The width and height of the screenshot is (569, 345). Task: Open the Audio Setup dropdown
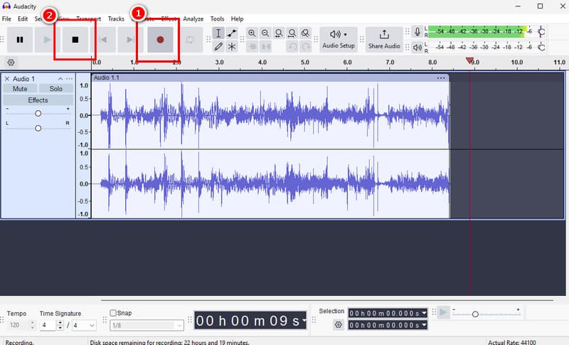pyautogui.click(x=339, y=39)
